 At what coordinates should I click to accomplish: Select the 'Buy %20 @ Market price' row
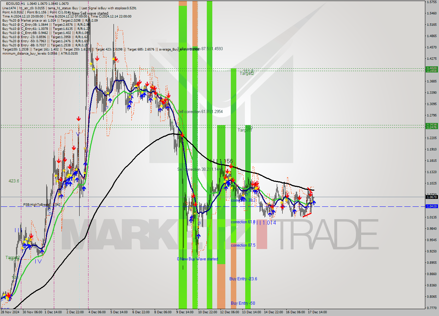[50, 20]
